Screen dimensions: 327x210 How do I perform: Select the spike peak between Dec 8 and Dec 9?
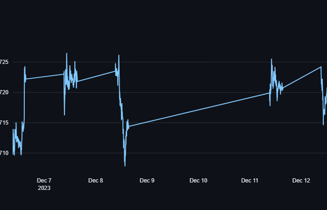click(119, 56)
